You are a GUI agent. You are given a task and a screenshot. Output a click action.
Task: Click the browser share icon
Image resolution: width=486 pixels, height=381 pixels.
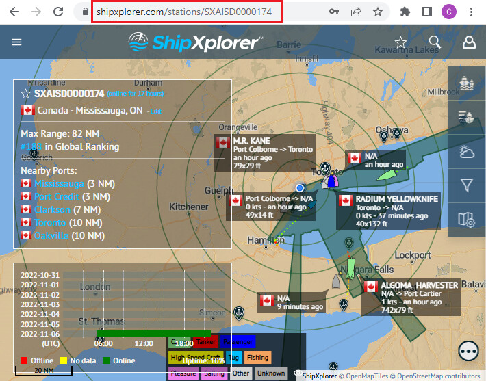click(x=356, y=12)
